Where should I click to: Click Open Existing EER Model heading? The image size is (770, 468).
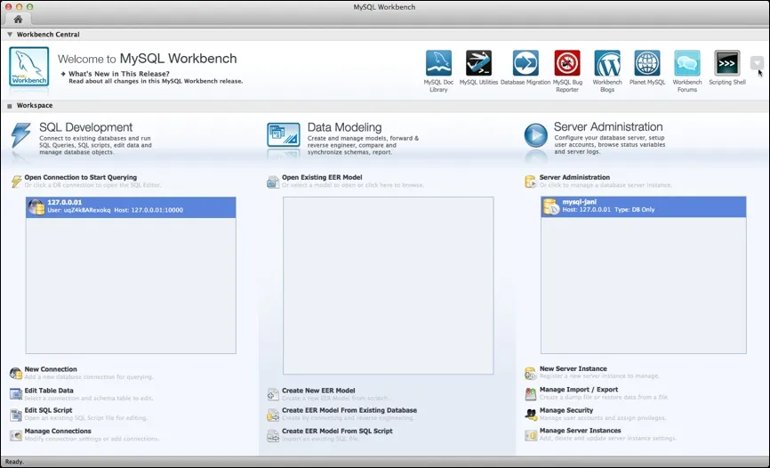(322, 177)
